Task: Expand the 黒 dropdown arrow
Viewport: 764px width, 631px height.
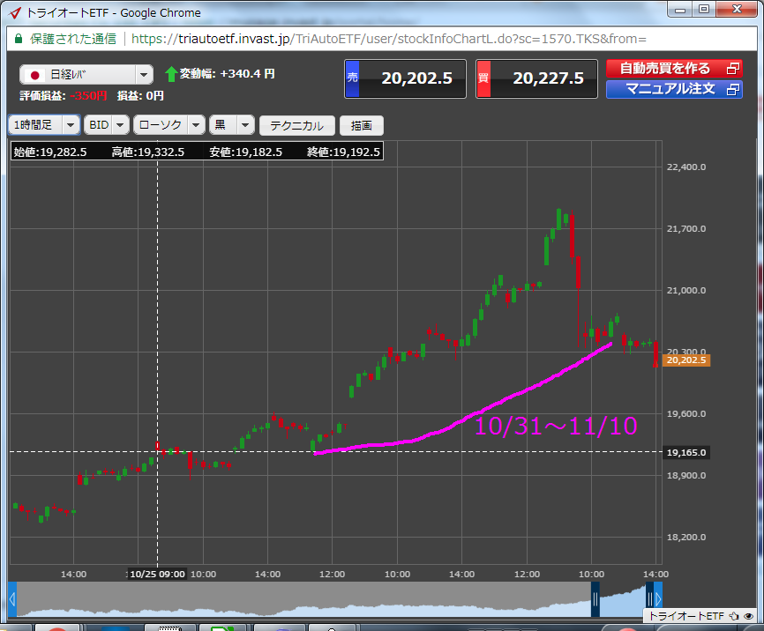Action: (x=245, y=125)
